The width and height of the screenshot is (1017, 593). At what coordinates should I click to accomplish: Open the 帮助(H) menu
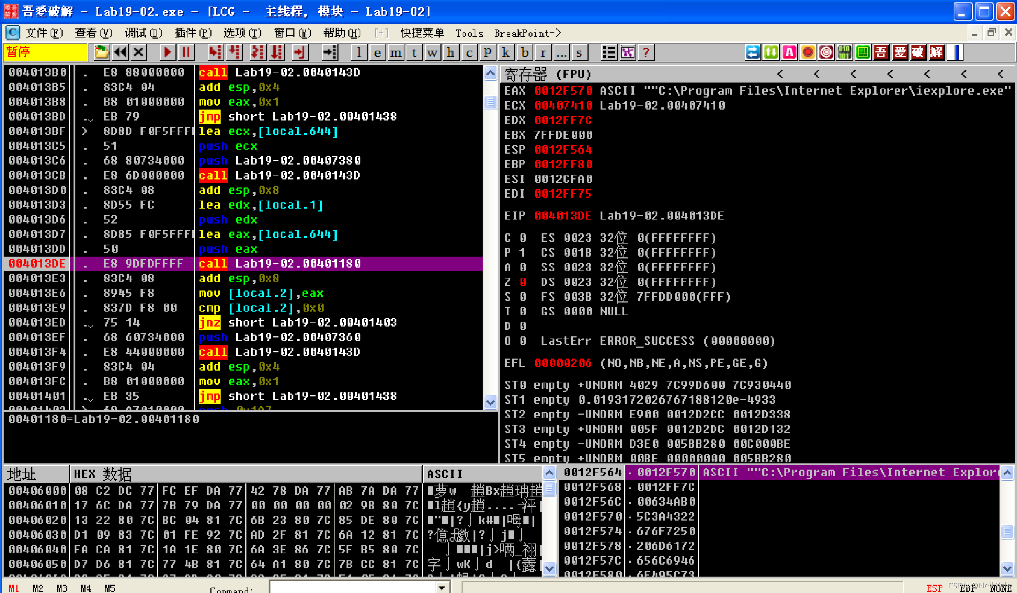[x=341, y=33]
